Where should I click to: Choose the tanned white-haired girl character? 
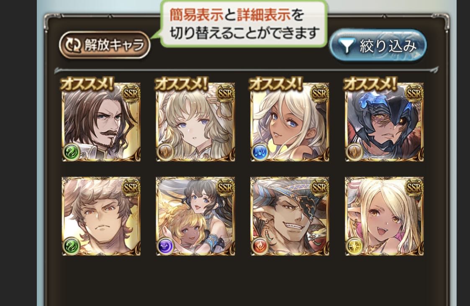[290, 122]
